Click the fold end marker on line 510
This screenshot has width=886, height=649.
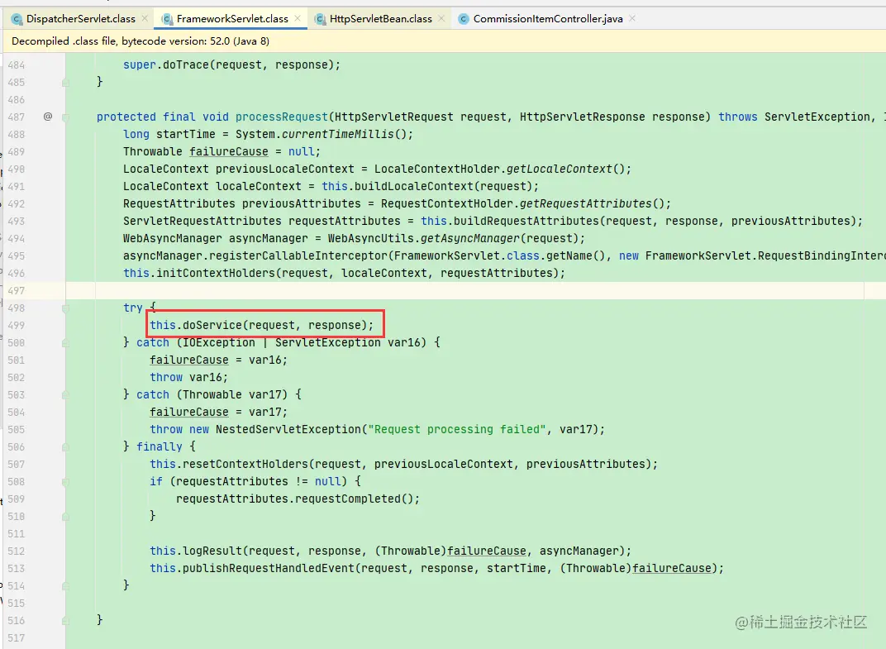(x=65, y=517)
